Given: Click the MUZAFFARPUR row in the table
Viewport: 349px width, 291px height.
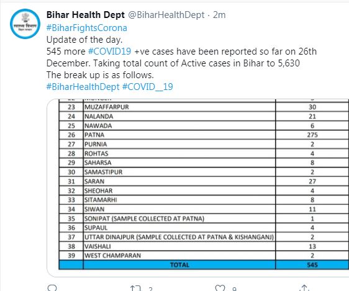Looking at the screenshot, I should coord(204,107).
